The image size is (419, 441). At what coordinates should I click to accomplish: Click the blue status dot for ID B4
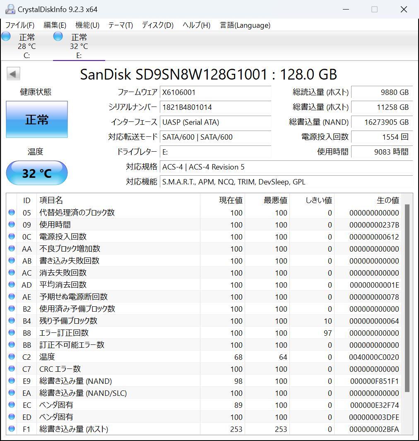[12, 320]
